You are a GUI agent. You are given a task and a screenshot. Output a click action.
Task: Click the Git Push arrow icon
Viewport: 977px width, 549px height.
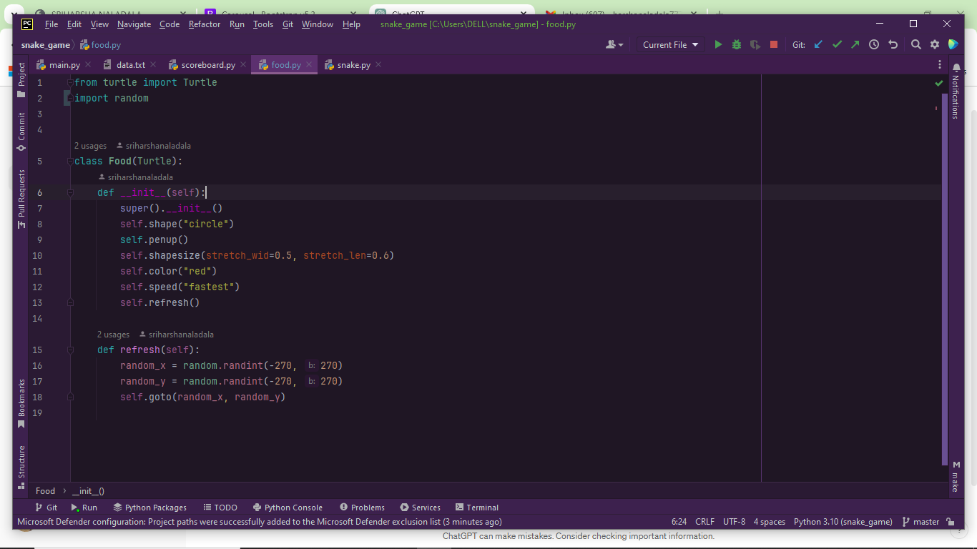[855, 44]
